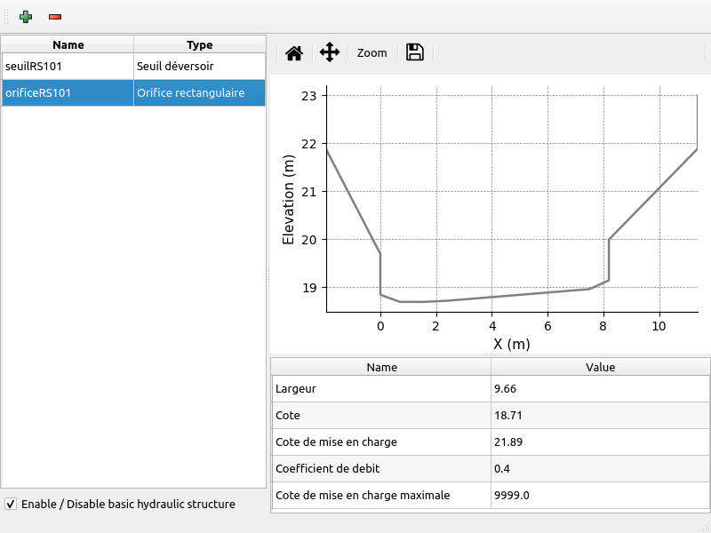Save the plot figure with floppy icon
This screenshot has height=533, width=711.
(x=414, y=52)
